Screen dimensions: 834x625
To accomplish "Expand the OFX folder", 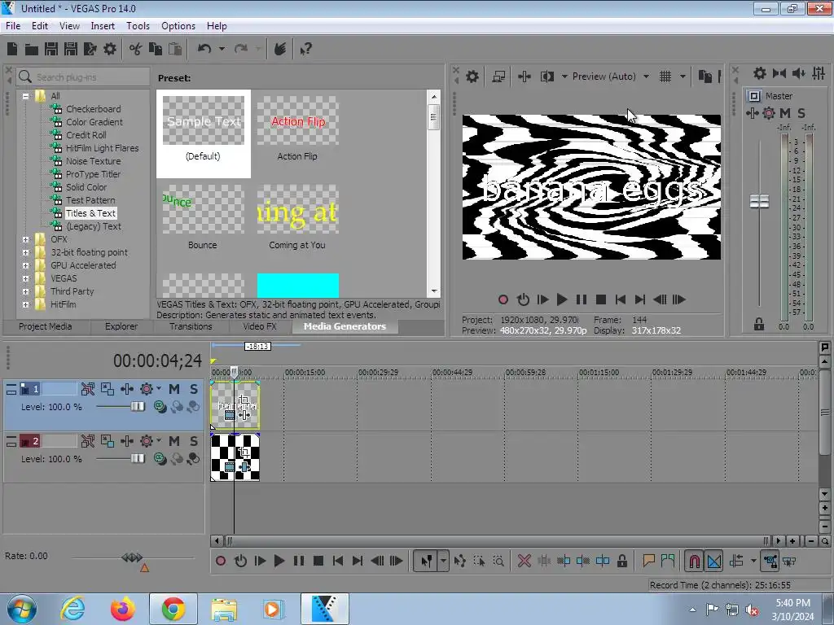I will [25, 239].
